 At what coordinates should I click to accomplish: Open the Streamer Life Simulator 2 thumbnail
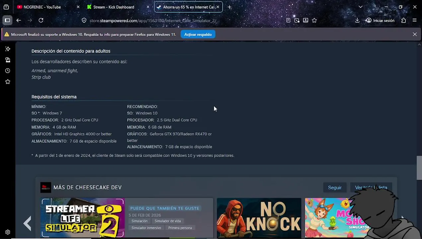pos(83,218)
